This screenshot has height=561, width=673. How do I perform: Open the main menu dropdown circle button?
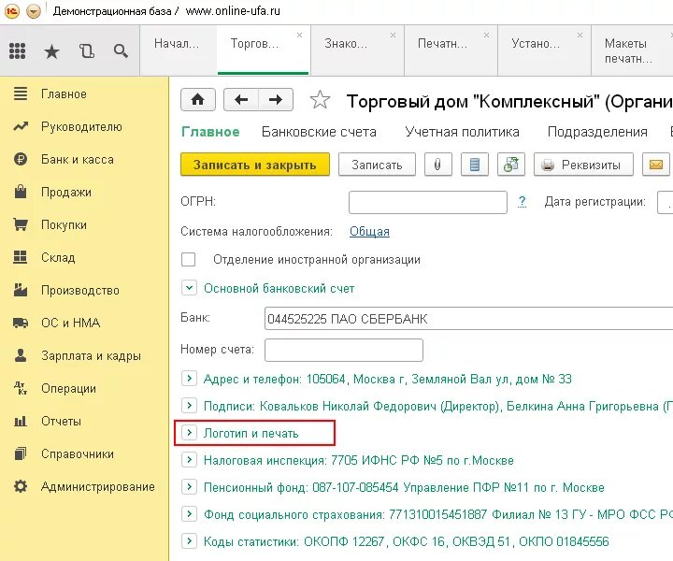point(34,11)
